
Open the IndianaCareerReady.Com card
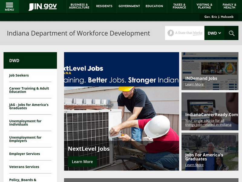[210, 111]
